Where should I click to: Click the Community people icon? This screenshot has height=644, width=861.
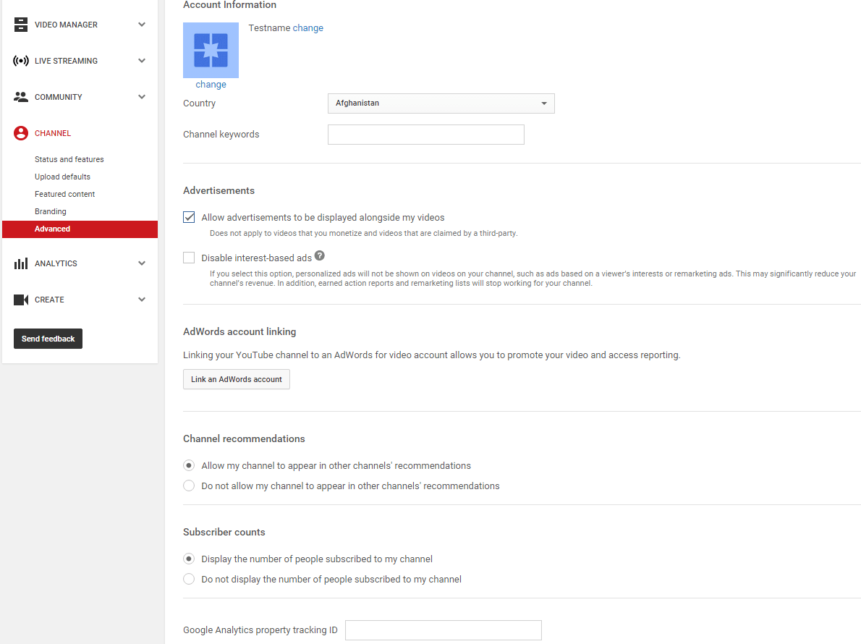20,96
